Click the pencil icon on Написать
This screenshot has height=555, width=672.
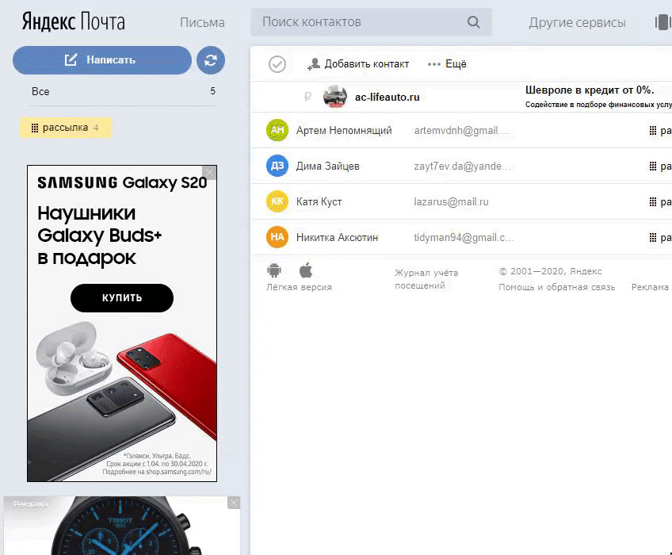(x=71, y=59)
